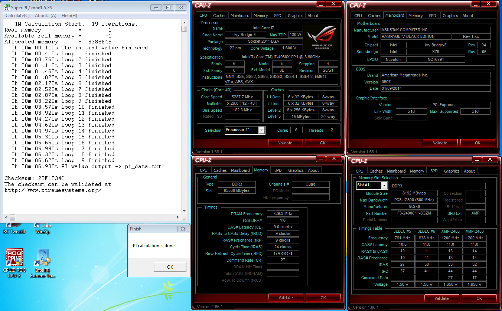The image size is (502, 311).
Task: Select Caches tab in SPD window
Action: tap(376, 171)
